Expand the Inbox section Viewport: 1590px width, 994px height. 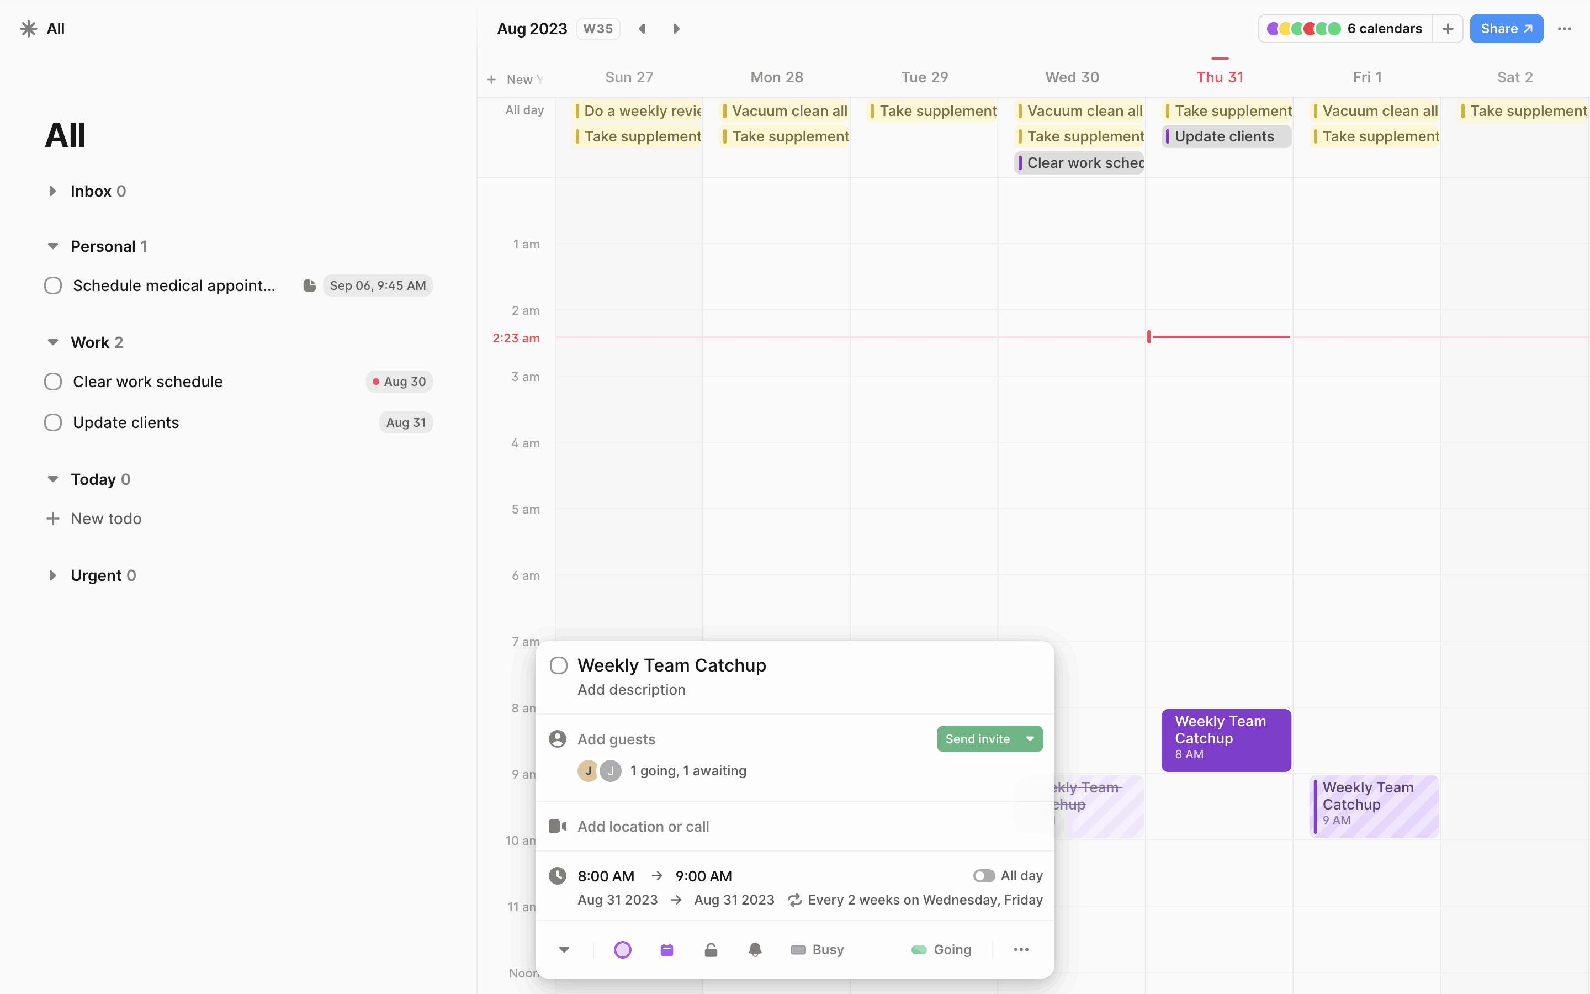click(x=52, y=191)
